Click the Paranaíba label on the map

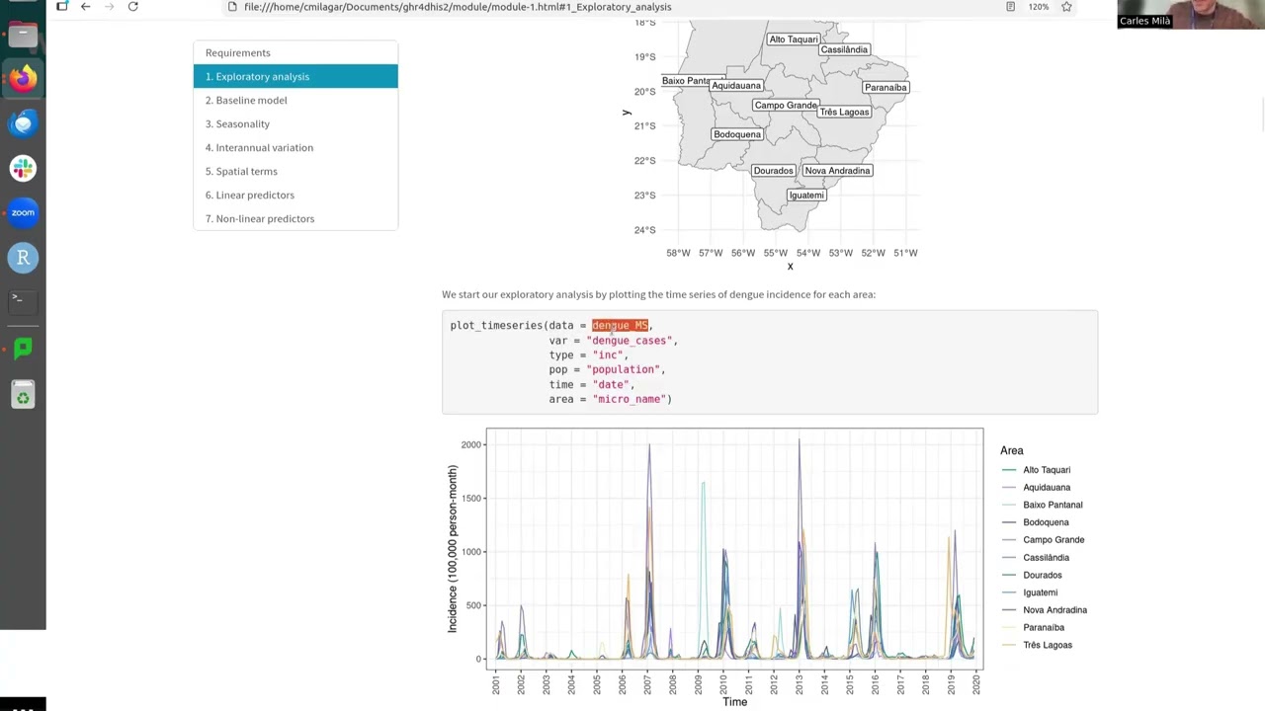pyautogui.click(x=885, y=87)
